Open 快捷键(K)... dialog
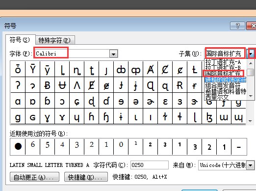Image resolution: width=256 pixels, height=191 pixels. tap(86, 177)
